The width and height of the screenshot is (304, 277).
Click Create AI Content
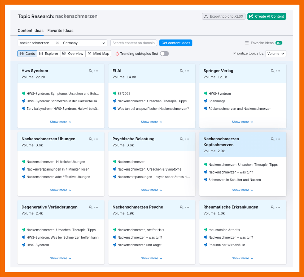(x=266, y=16)
